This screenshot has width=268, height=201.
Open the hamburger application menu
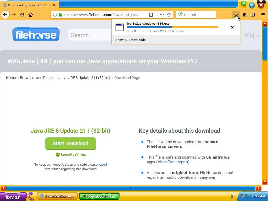[263, 15]
